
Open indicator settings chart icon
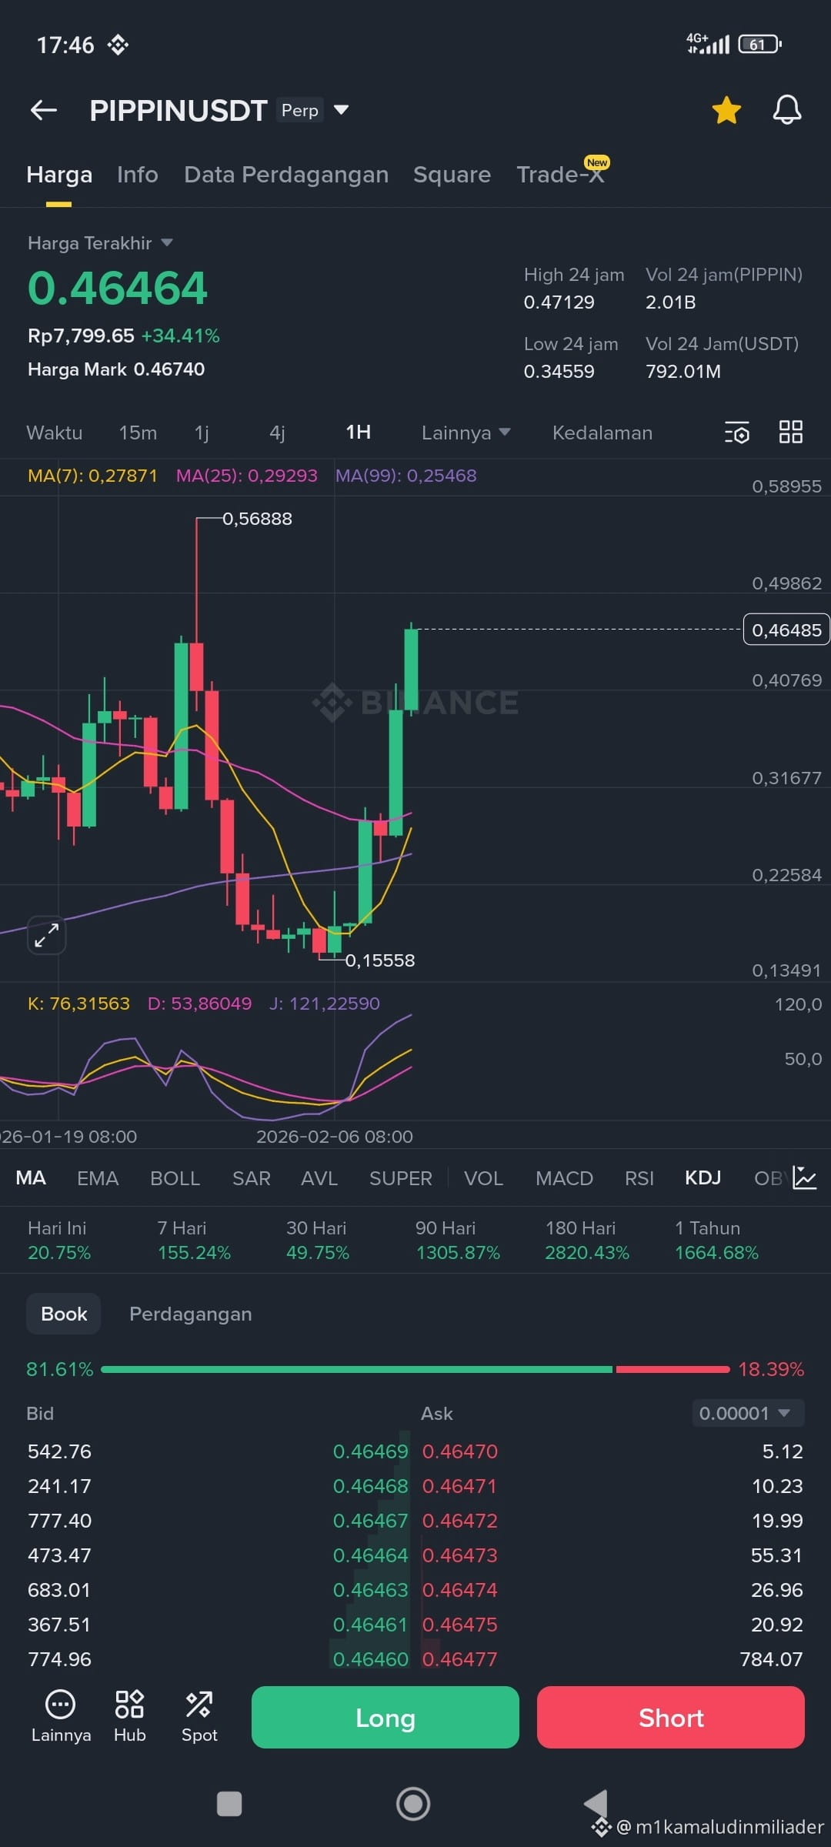coord(805,1177)
